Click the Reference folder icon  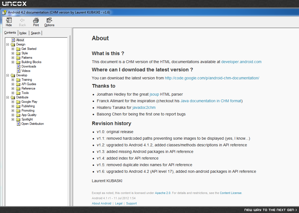coord(18,88)
